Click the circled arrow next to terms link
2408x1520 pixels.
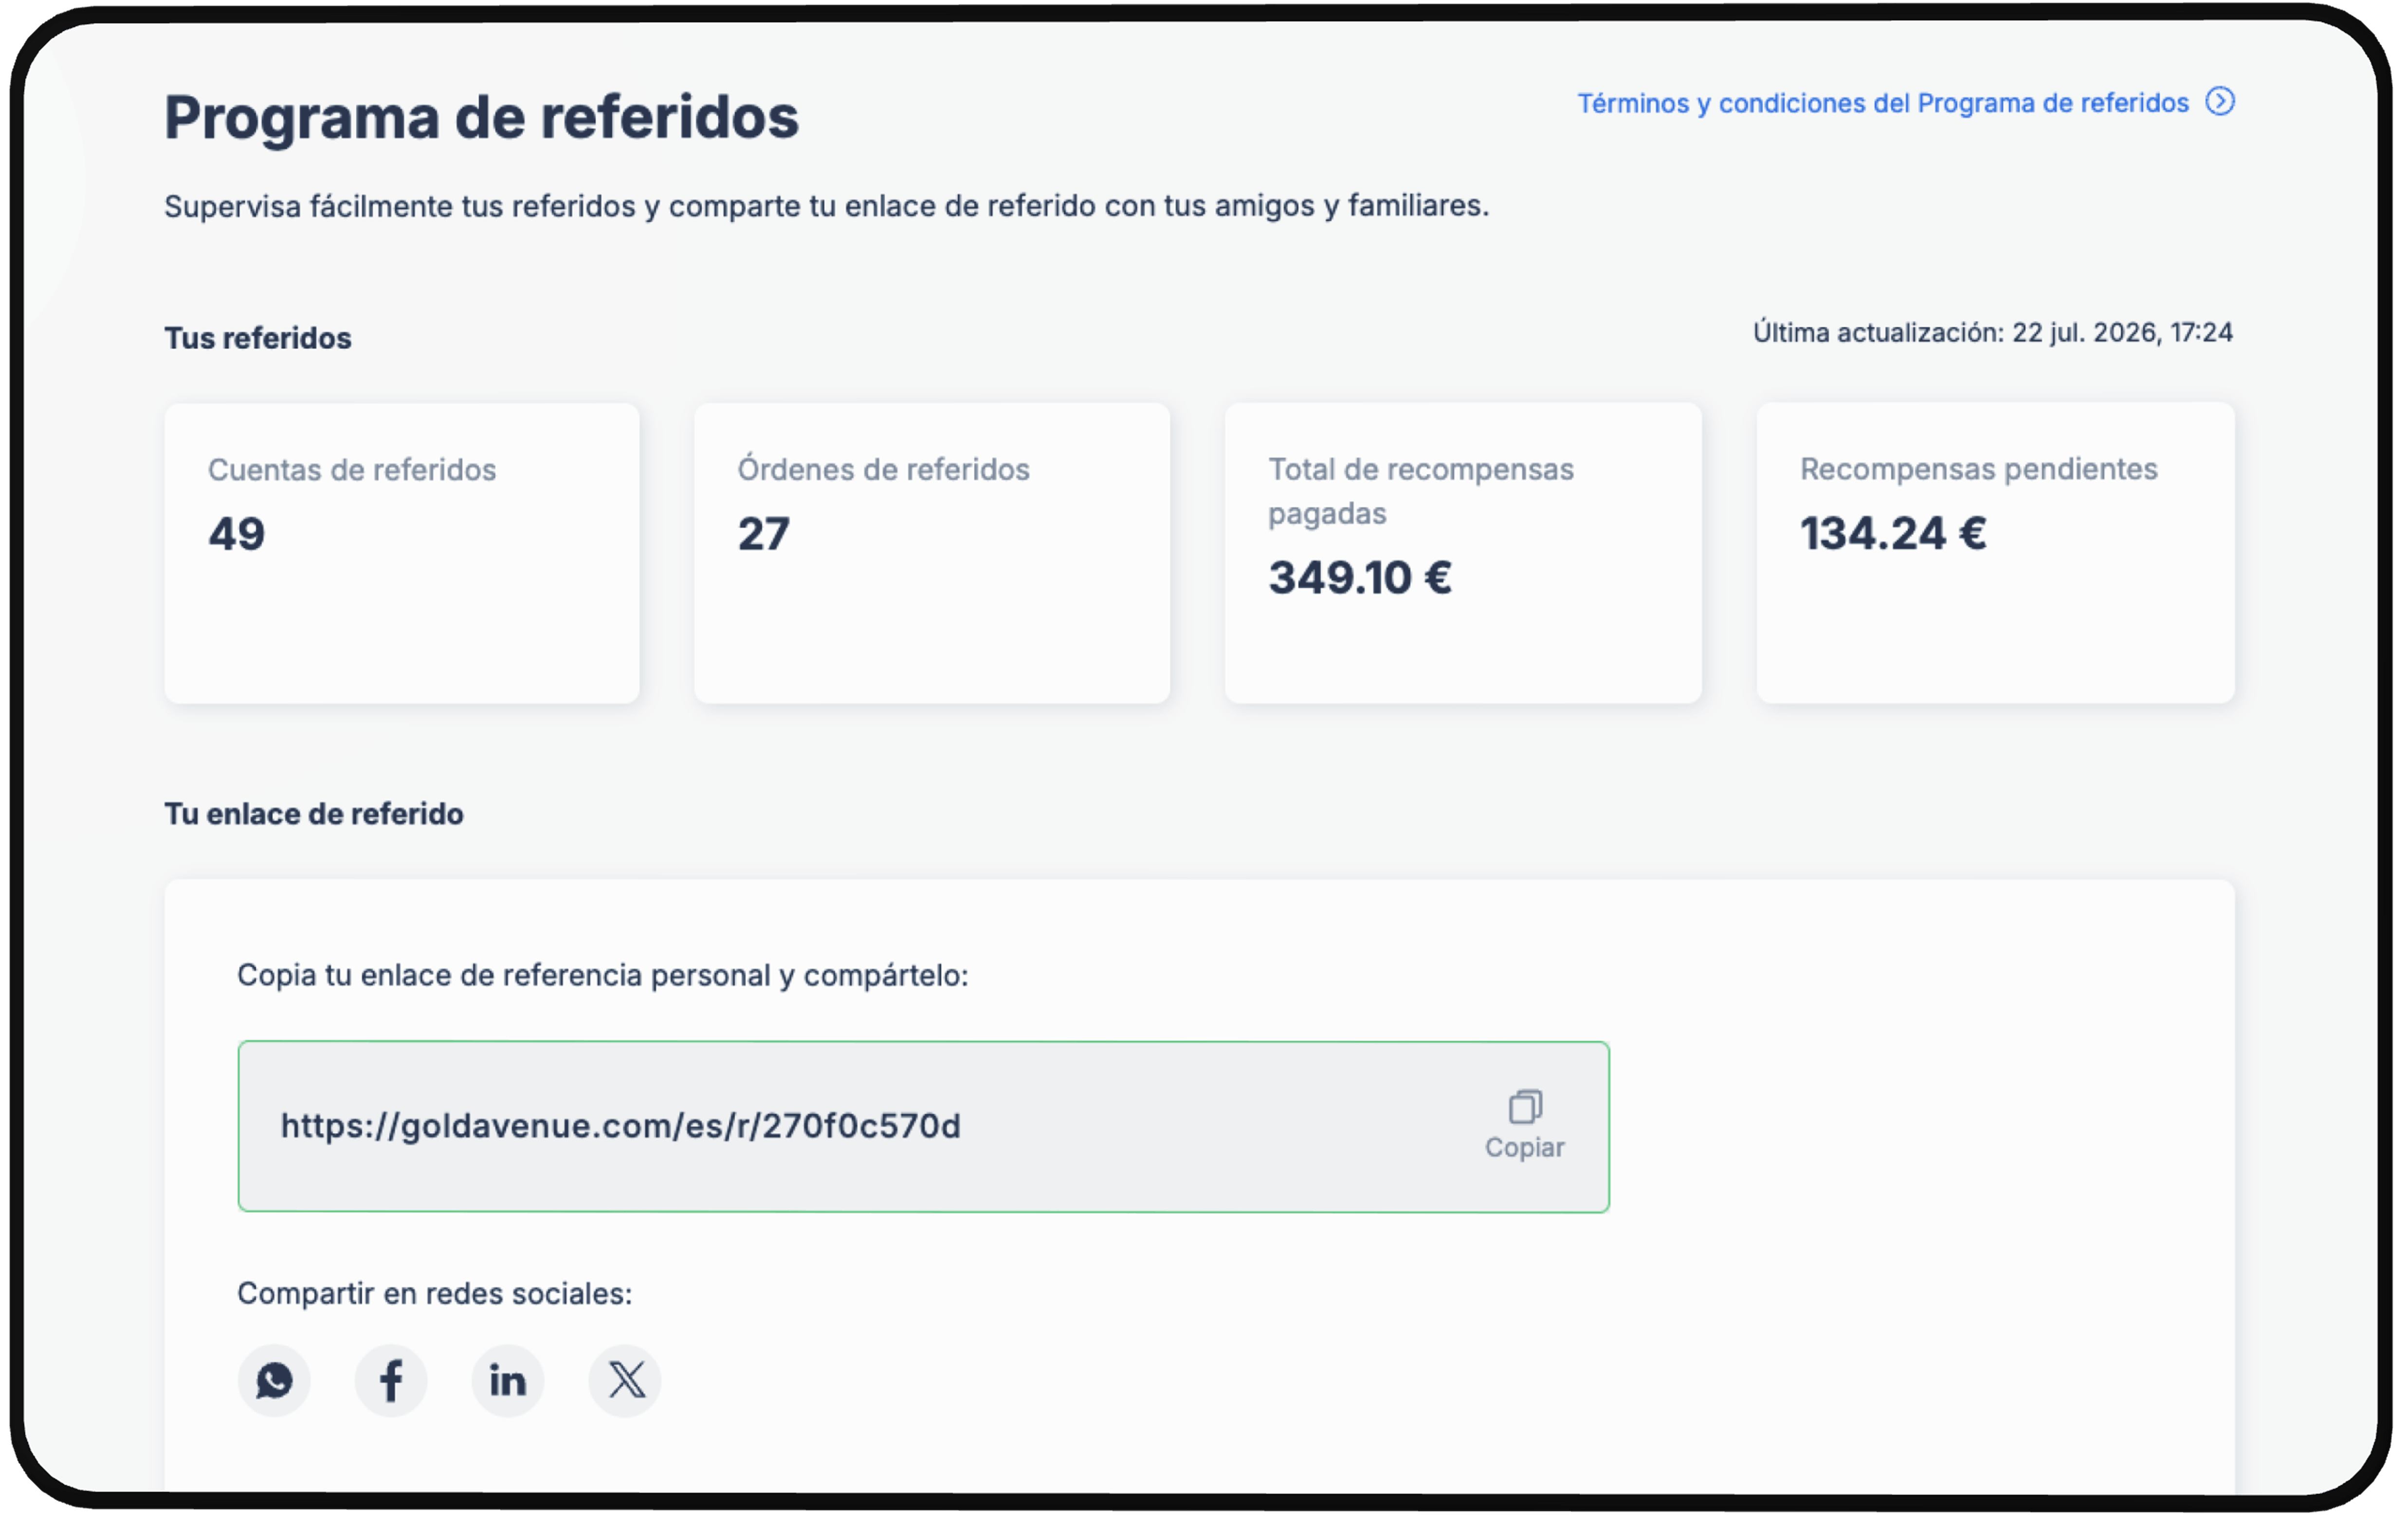tap(2220, 102)
